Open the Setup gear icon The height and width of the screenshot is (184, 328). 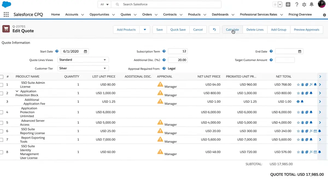click(x=304, y=5)
